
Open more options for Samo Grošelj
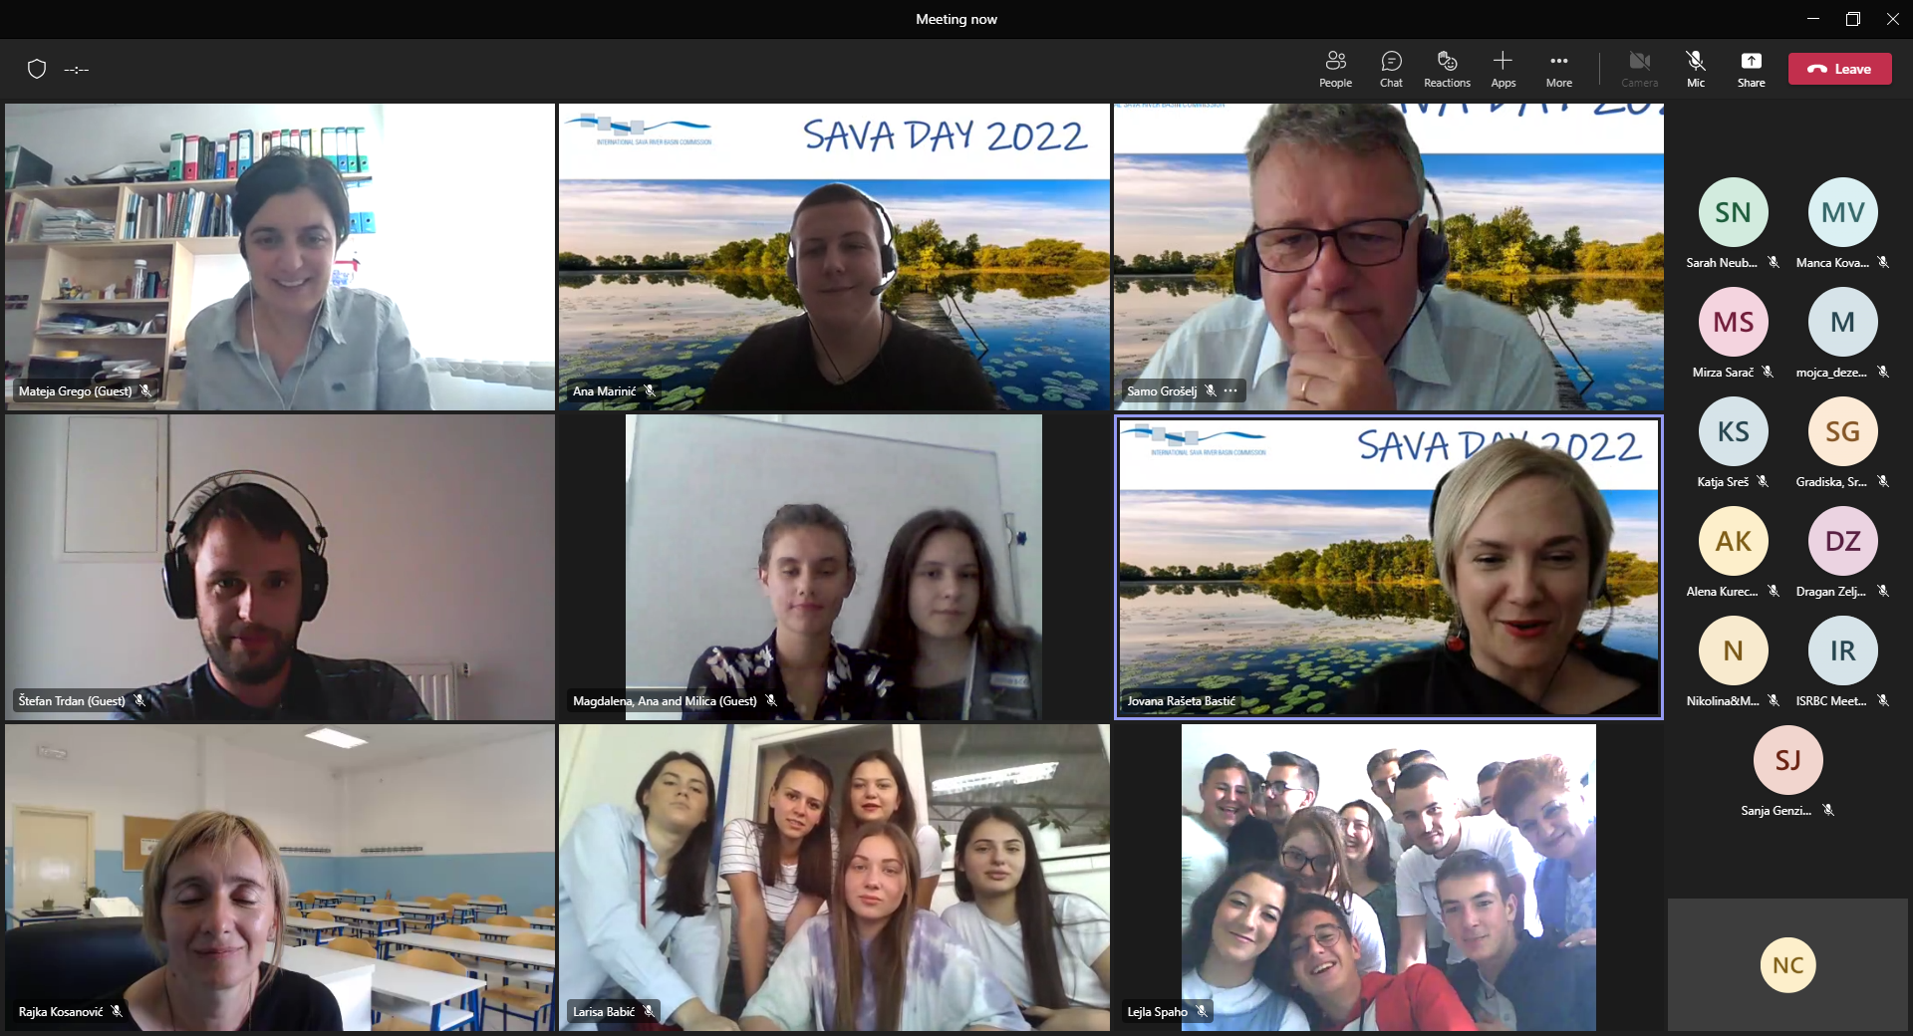click(x=1231, y=390)
